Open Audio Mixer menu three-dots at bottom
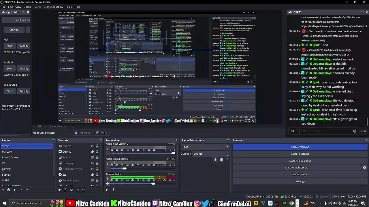The image size is (369, 207). coord(113,190)
